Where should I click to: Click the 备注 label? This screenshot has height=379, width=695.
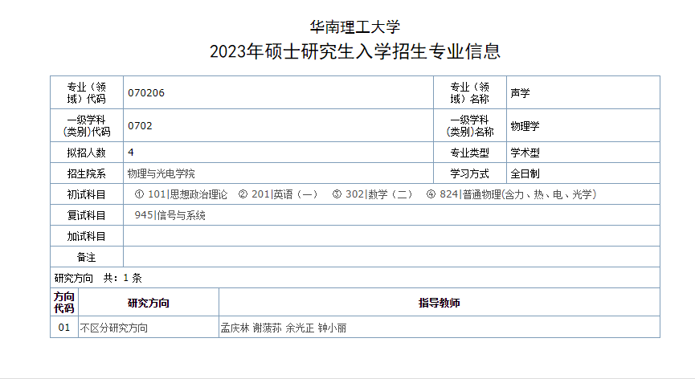(x=87, y=257)
